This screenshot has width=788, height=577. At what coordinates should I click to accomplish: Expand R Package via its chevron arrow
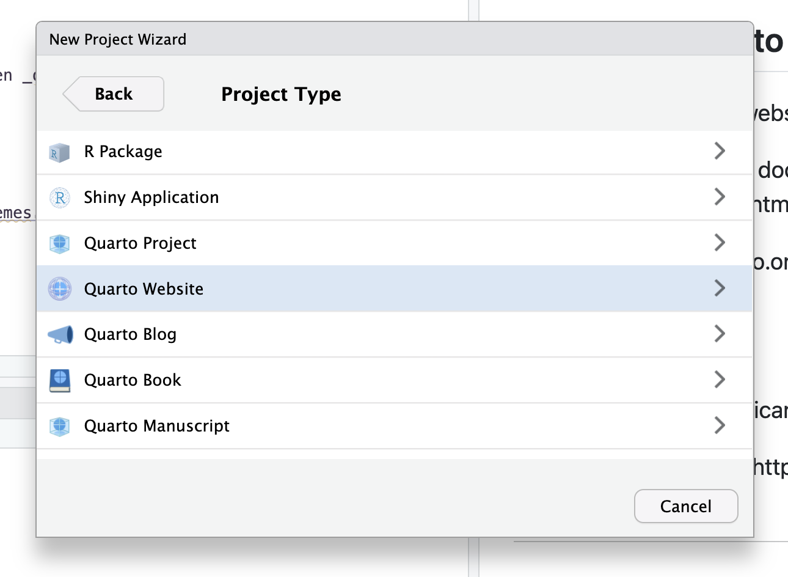pos(720,151)
